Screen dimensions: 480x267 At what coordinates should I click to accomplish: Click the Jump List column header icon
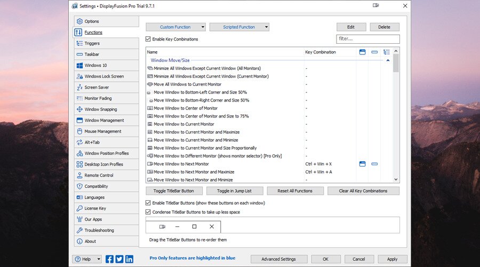pos(387,52)
